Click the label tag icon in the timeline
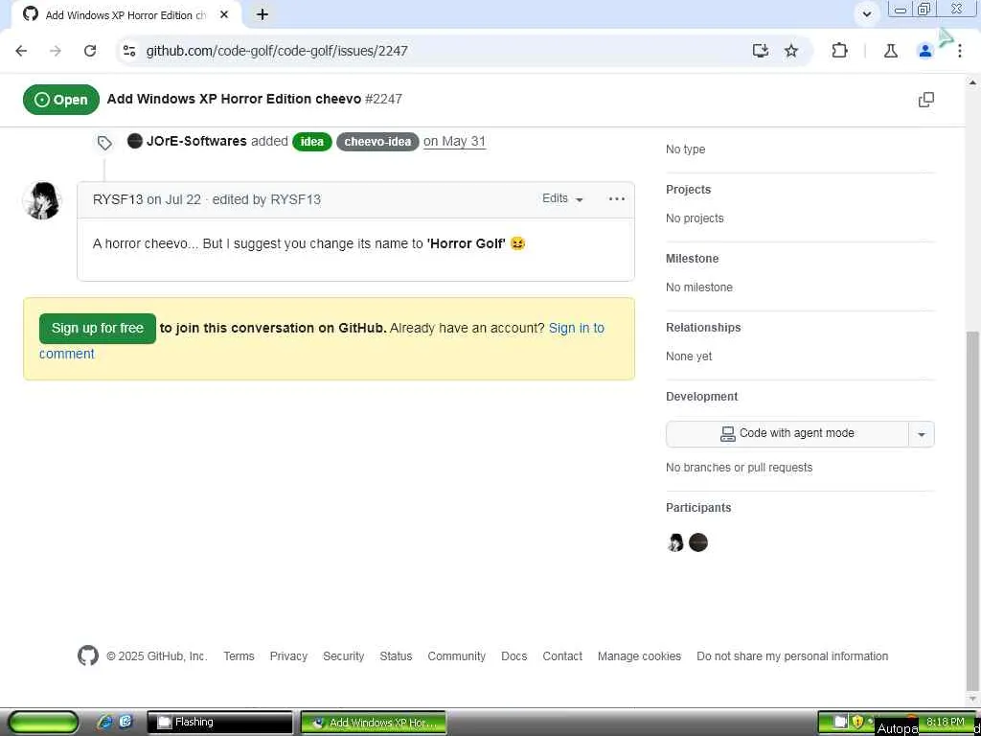This screenshot has height=736, width=981. 104,144
